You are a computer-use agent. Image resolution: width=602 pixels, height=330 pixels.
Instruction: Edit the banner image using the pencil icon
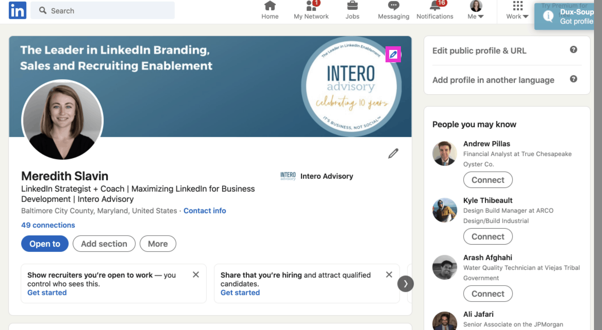pyautogui.click(x=393, y=54)
